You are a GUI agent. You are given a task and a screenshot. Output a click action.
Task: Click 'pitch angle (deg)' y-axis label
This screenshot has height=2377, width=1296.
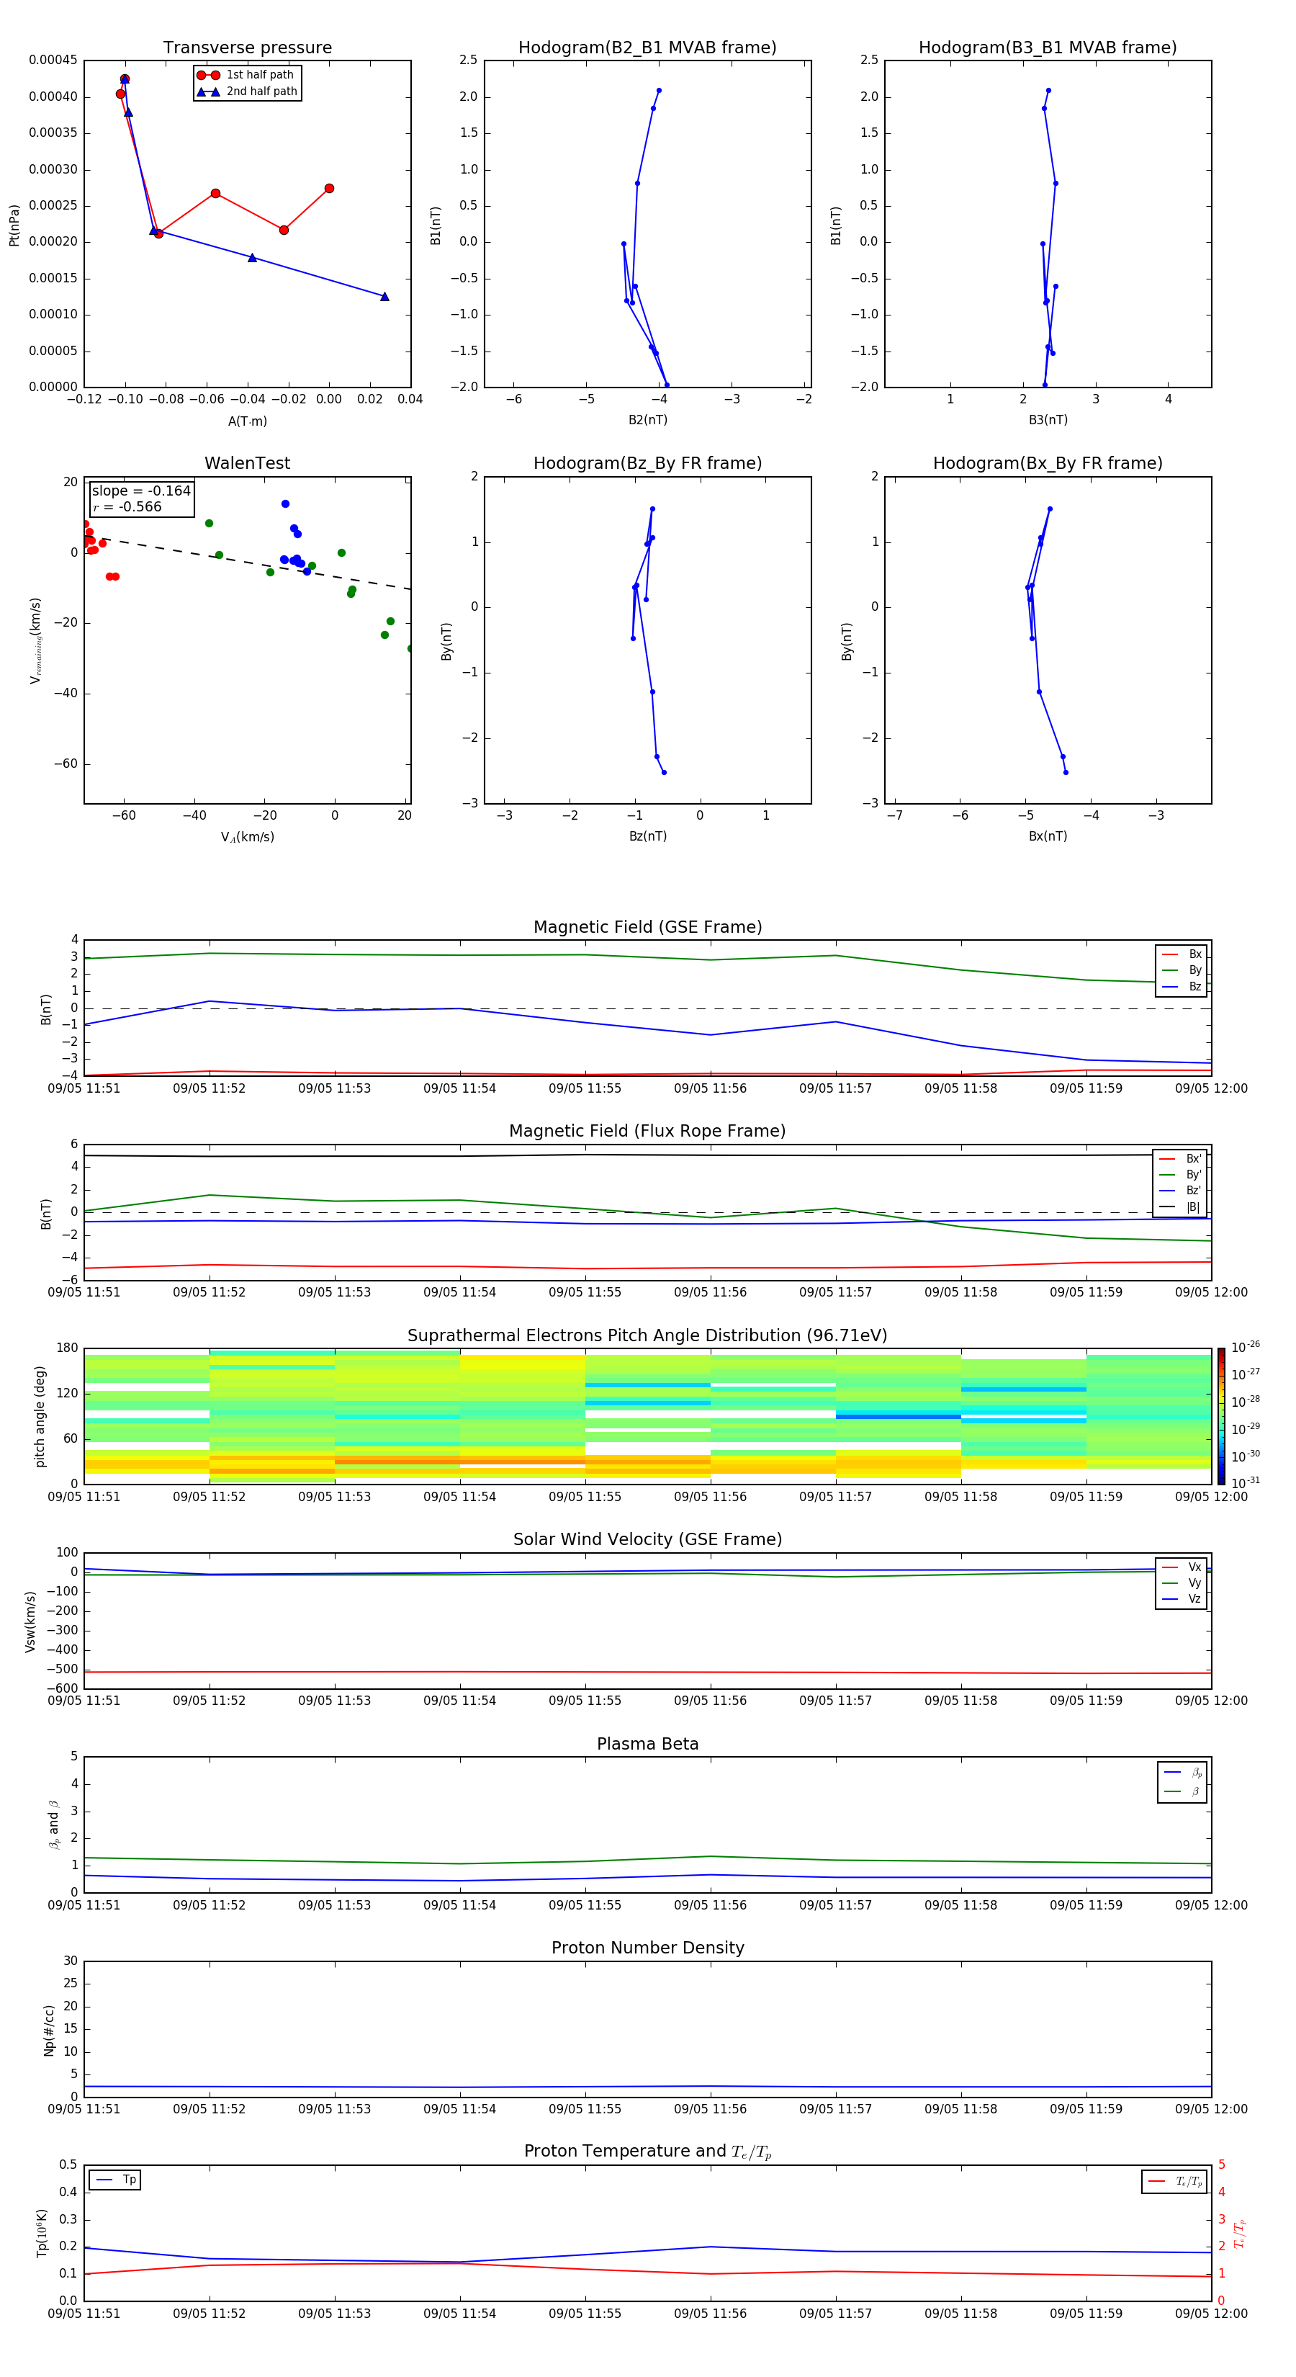tap(40, 1416)
